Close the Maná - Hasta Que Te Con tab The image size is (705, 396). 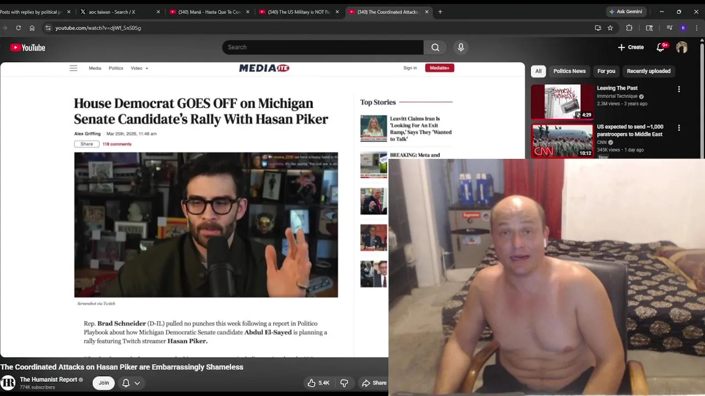coord(247,12)
